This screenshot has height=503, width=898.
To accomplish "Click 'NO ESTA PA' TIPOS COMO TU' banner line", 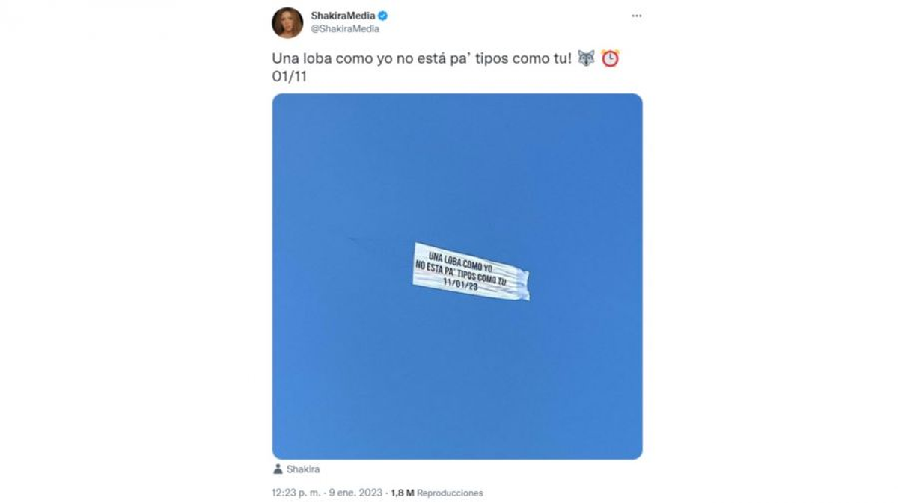I will 461,274.
